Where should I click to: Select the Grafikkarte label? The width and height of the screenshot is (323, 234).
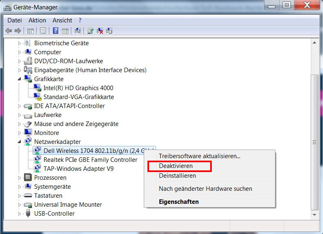tap(49, 79)
